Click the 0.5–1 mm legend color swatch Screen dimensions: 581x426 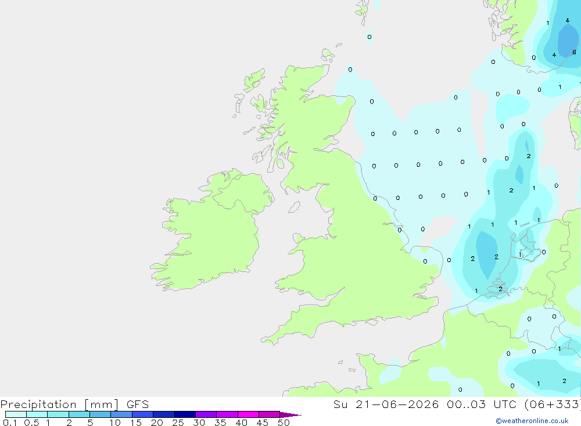point(37,414)
